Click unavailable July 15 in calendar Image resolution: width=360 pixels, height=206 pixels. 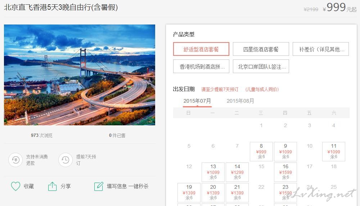coord(261,166)
